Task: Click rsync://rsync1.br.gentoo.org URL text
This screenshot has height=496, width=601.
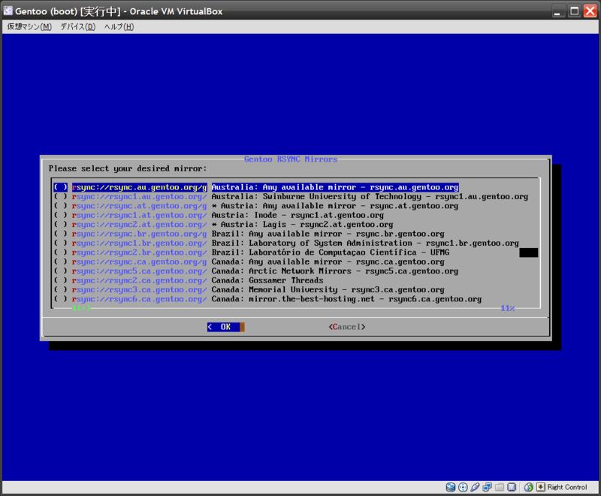Action: click(x=140, y=243)
